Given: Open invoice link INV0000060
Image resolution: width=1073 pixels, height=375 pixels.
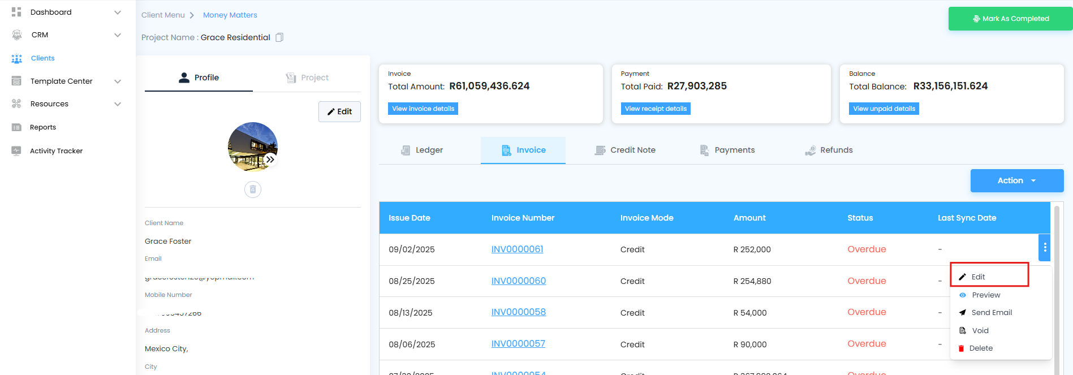Looking at the screenshot, I should click(x=519, y=281).
